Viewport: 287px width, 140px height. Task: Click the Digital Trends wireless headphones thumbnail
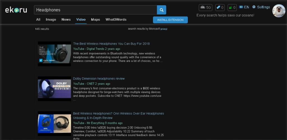54,54
